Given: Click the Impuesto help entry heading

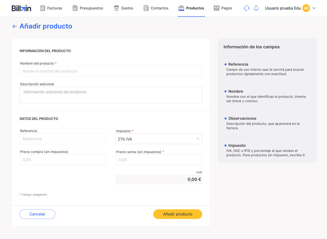Looking at the screenshot, I should pos(237,145).
